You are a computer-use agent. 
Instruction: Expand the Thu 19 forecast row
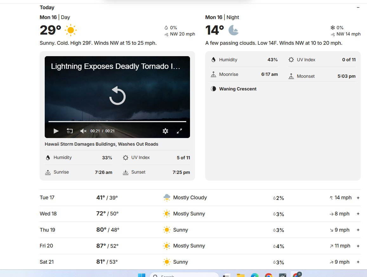click(358, 230)
